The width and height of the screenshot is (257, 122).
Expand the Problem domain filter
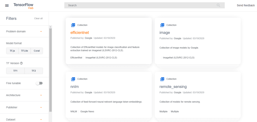pos(25,31)
